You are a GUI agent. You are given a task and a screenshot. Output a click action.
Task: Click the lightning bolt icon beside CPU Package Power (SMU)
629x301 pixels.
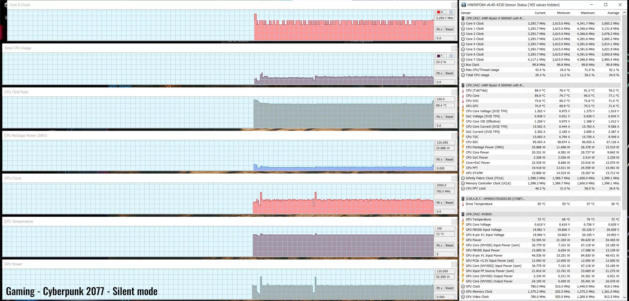[x=463, y=147]
